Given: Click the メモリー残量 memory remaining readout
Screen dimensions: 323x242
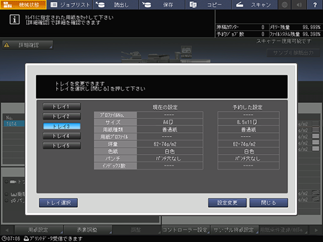Looking at the screenshot, I should [294, 27].
